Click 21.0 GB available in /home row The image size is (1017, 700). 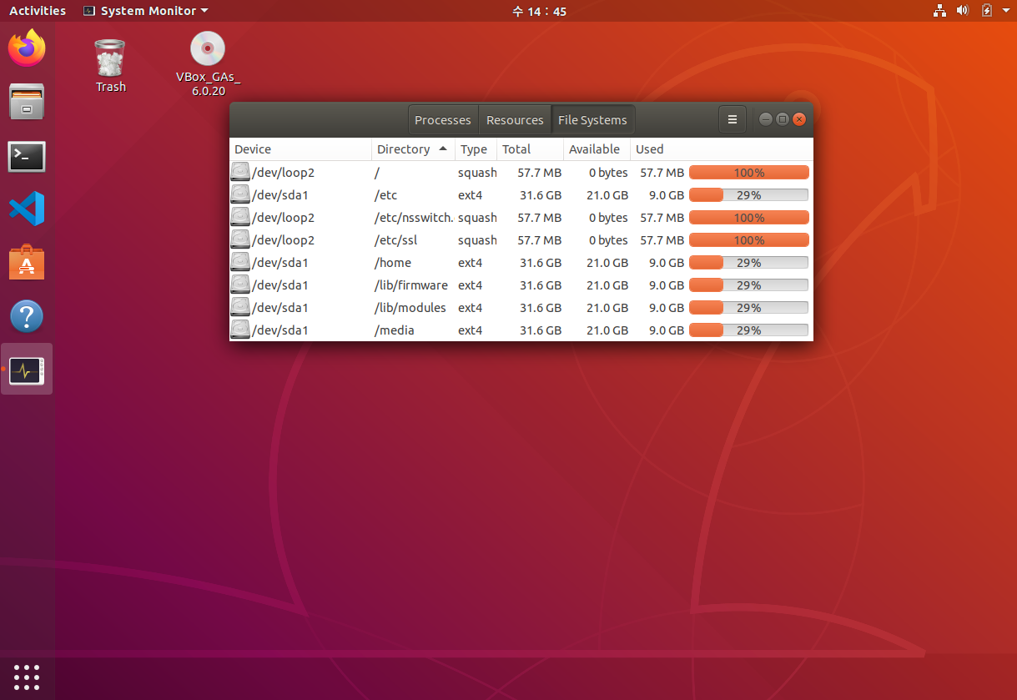(x=607, y=263)
